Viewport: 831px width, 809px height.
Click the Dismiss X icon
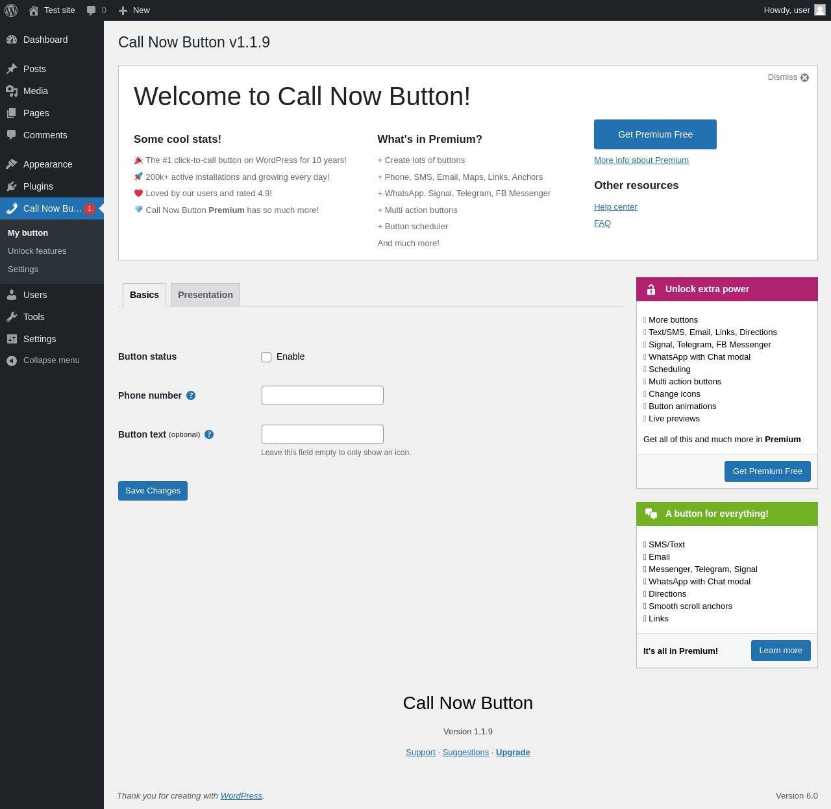805,78
